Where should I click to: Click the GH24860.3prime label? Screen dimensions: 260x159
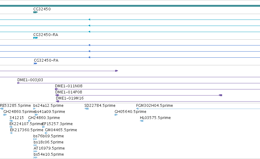click(x=44, y=118)
